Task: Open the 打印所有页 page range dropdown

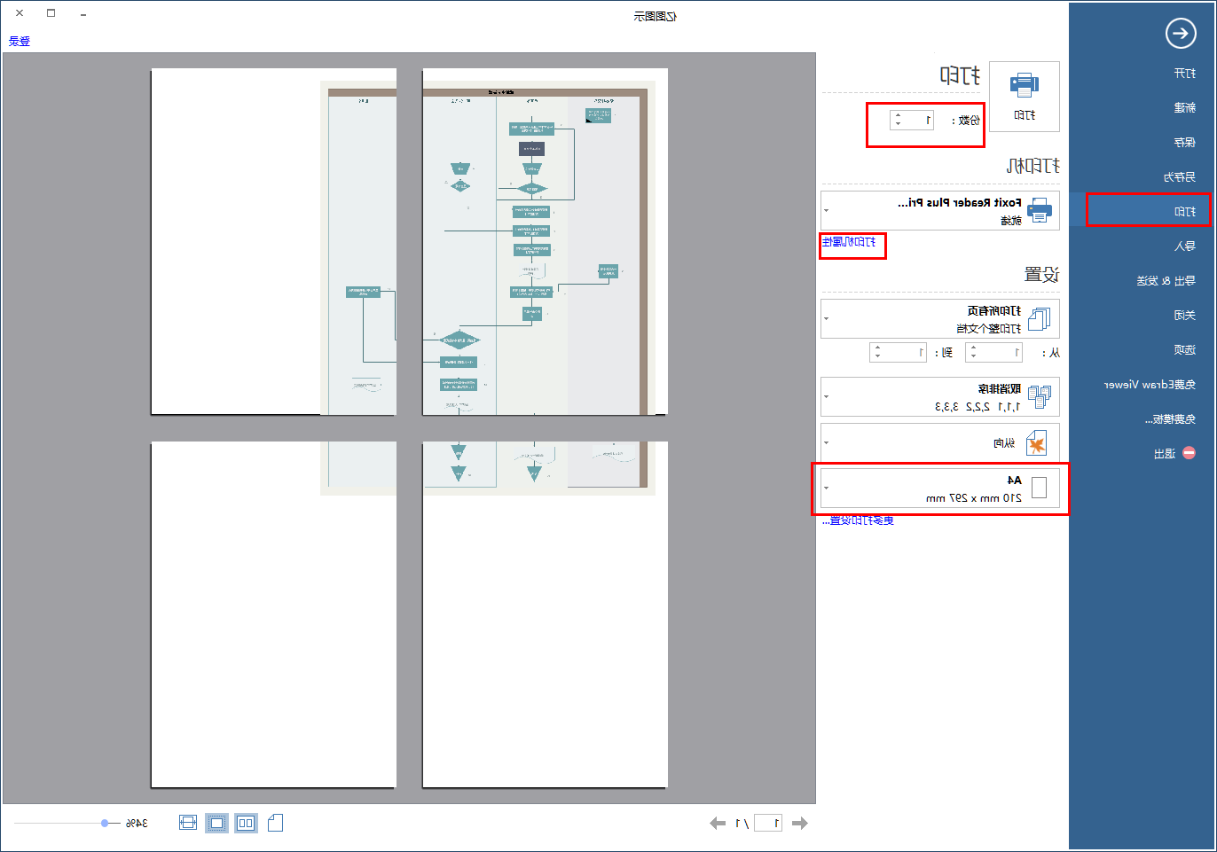Action: [x=827, y=319]
